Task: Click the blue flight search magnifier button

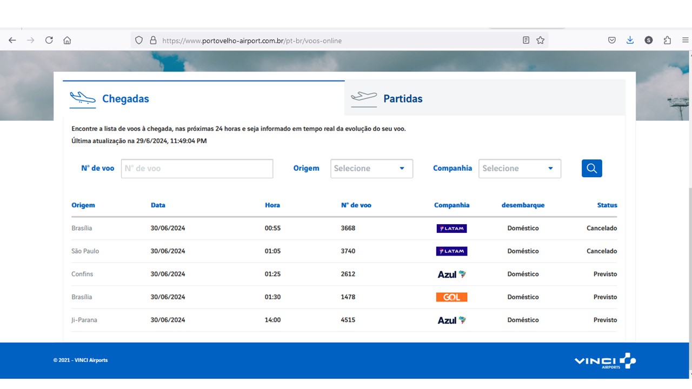Action: point(591,168)
